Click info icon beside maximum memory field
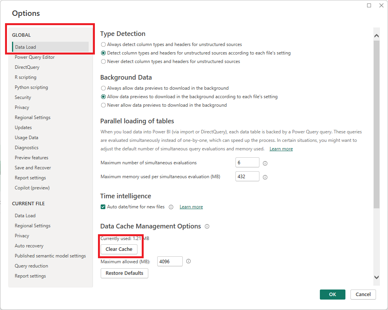This screenshot has height=310, width=388. (265, 177)
